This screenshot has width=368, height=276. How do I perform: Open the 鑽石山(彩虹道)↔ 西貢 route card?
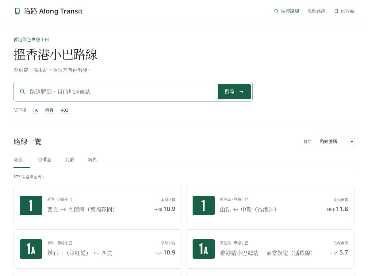98,249
